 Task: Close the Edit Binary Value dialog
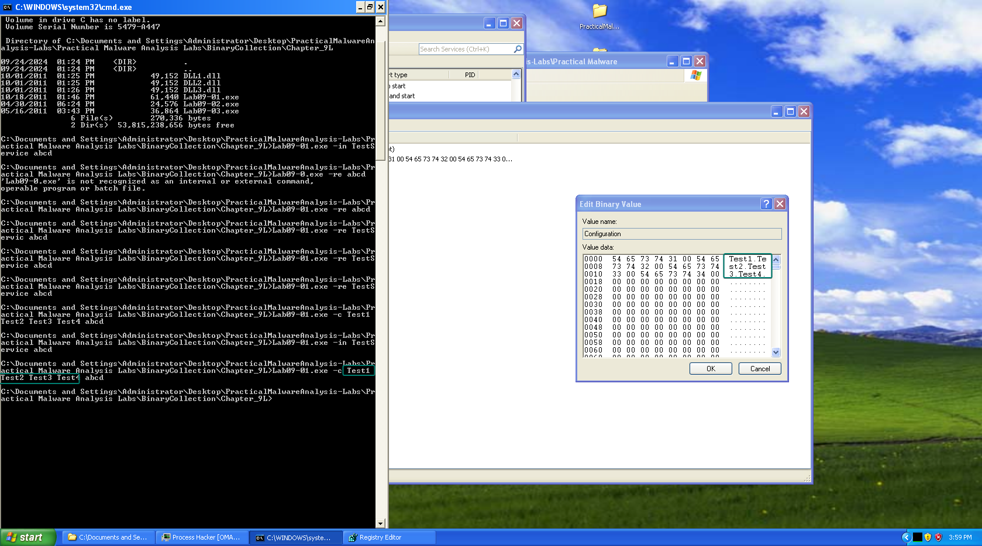[780, 204]
